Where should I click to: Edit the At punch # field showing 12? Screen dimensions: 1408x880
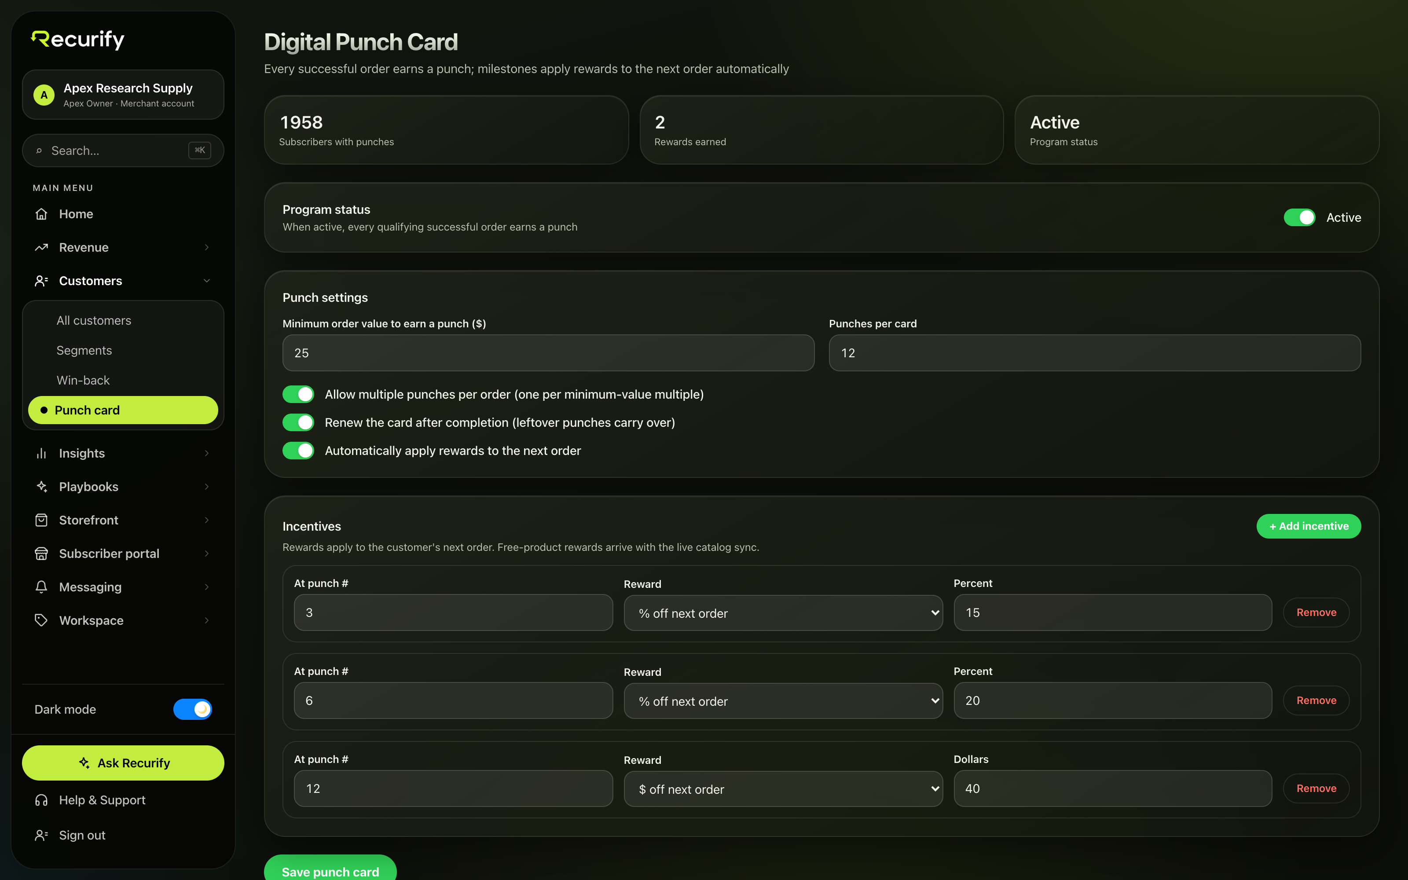tap(453, 788)
